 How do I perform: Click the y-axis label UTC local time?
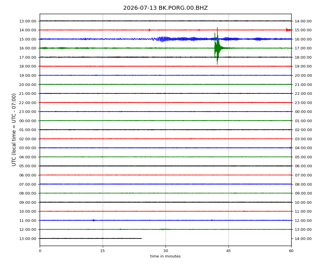click(14, 130)
